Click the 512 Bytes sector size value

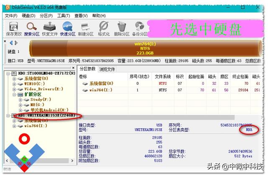243,156
